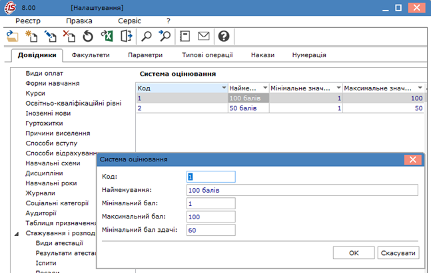Screen dimensions: 431x273
Task: Open the Найме... column filter dropdown
Action: [265, 88]
